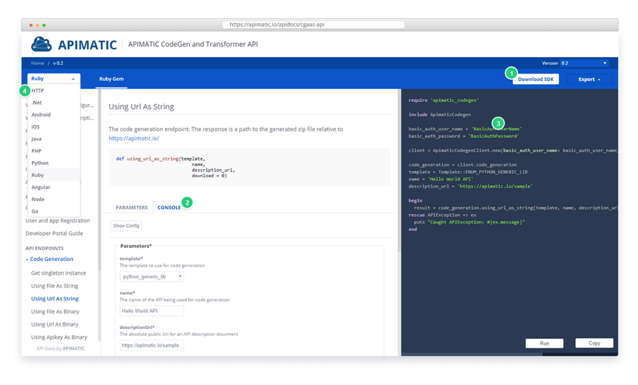Viewport: 638px width, 385px height.
Task: Open Using File As Binary endpoint
Action: pos(55,311)
